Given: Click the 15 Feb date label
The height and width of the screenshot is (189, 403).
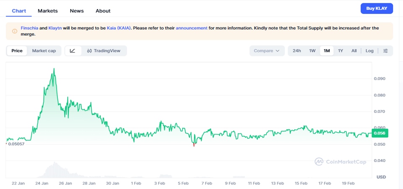Looking at the screenshot, I should coord(301,184).
